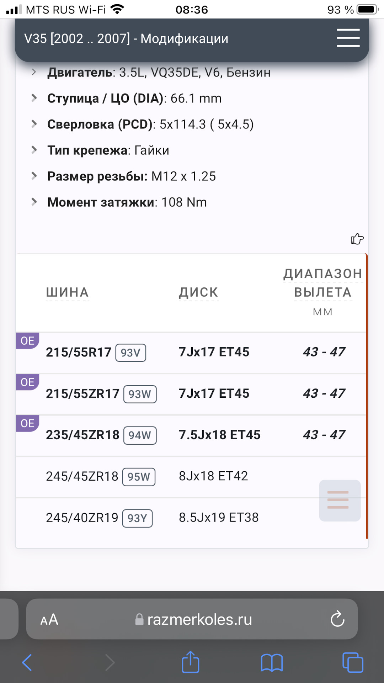This screenshot has height=683, width=384.
Task: Open Safari bookmarks
Action: pyautogui.click(x=272, y=663)
